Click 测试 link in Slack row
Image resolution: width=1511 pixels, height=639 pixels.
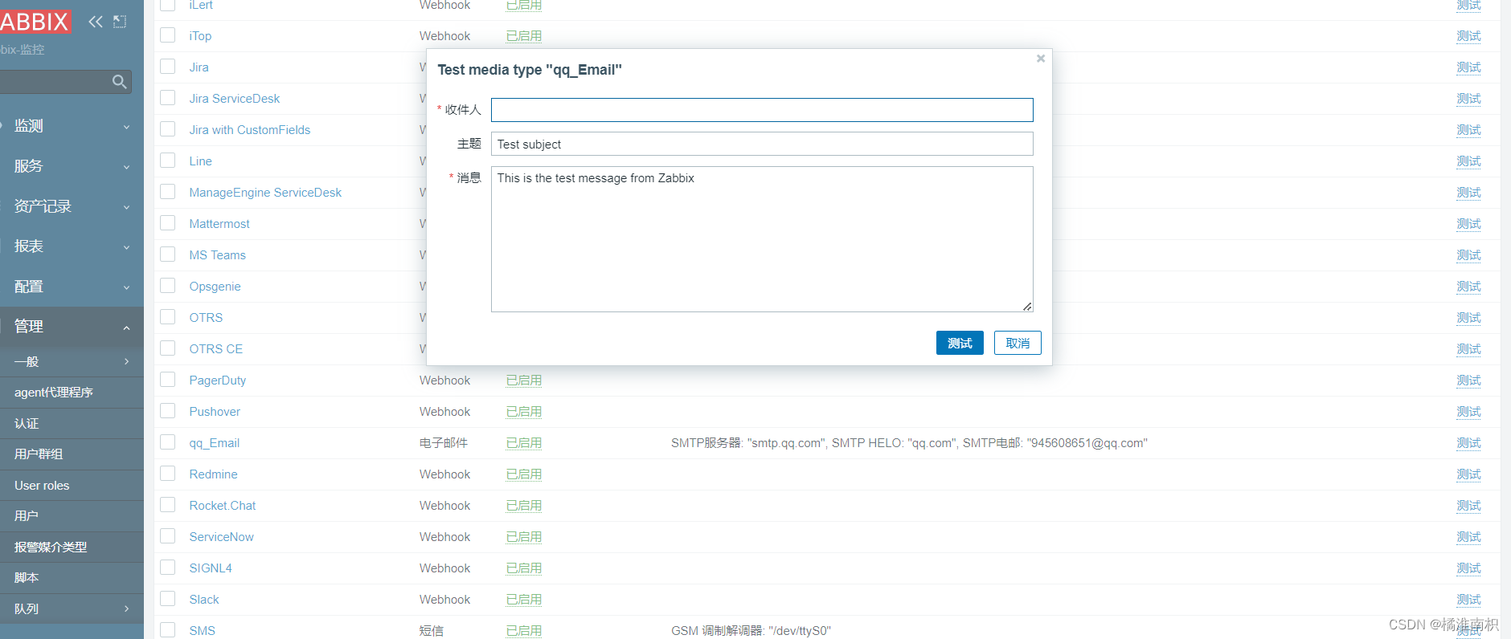[x=1468, y=600]
